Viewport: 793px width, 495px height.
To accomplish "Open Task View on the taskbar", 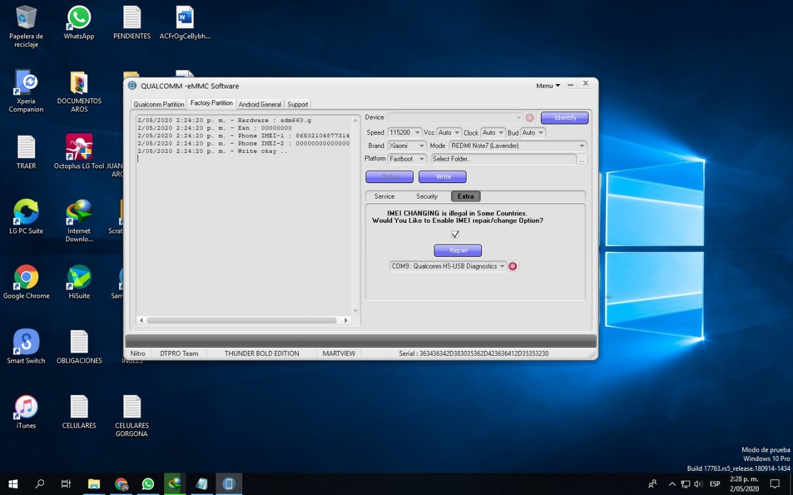I will [x=66, y=484].
